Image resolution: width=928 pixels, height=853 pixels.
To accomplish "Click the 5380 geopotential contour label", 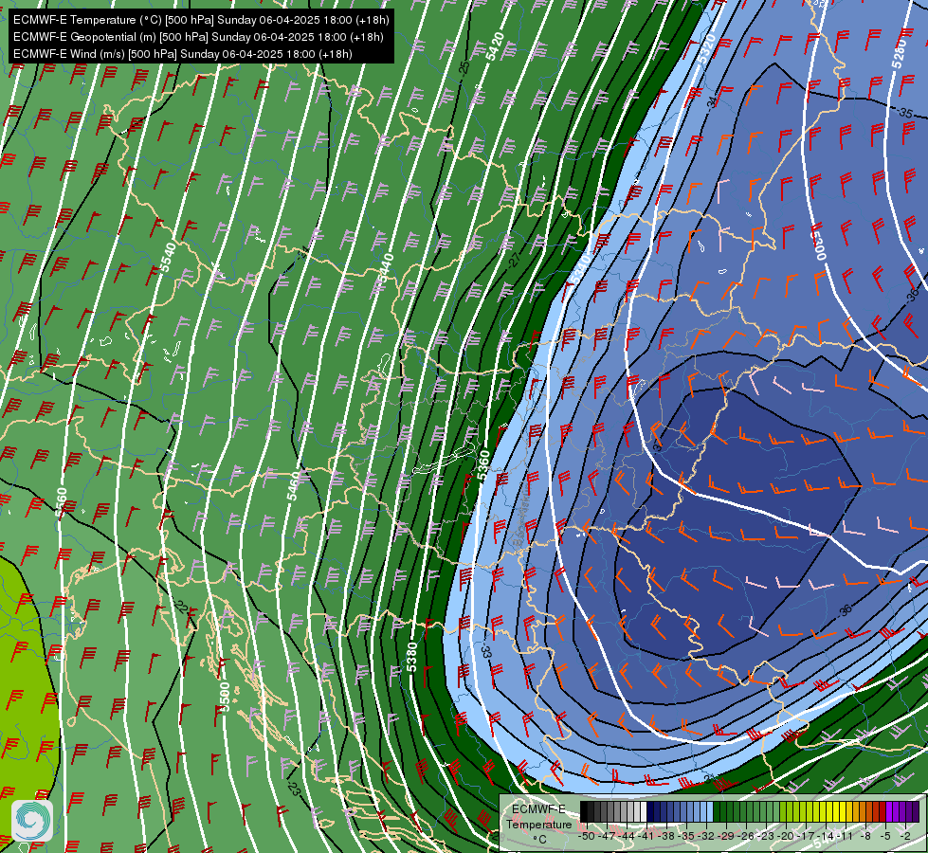I will pyautogui.click(x=412, y=658).
